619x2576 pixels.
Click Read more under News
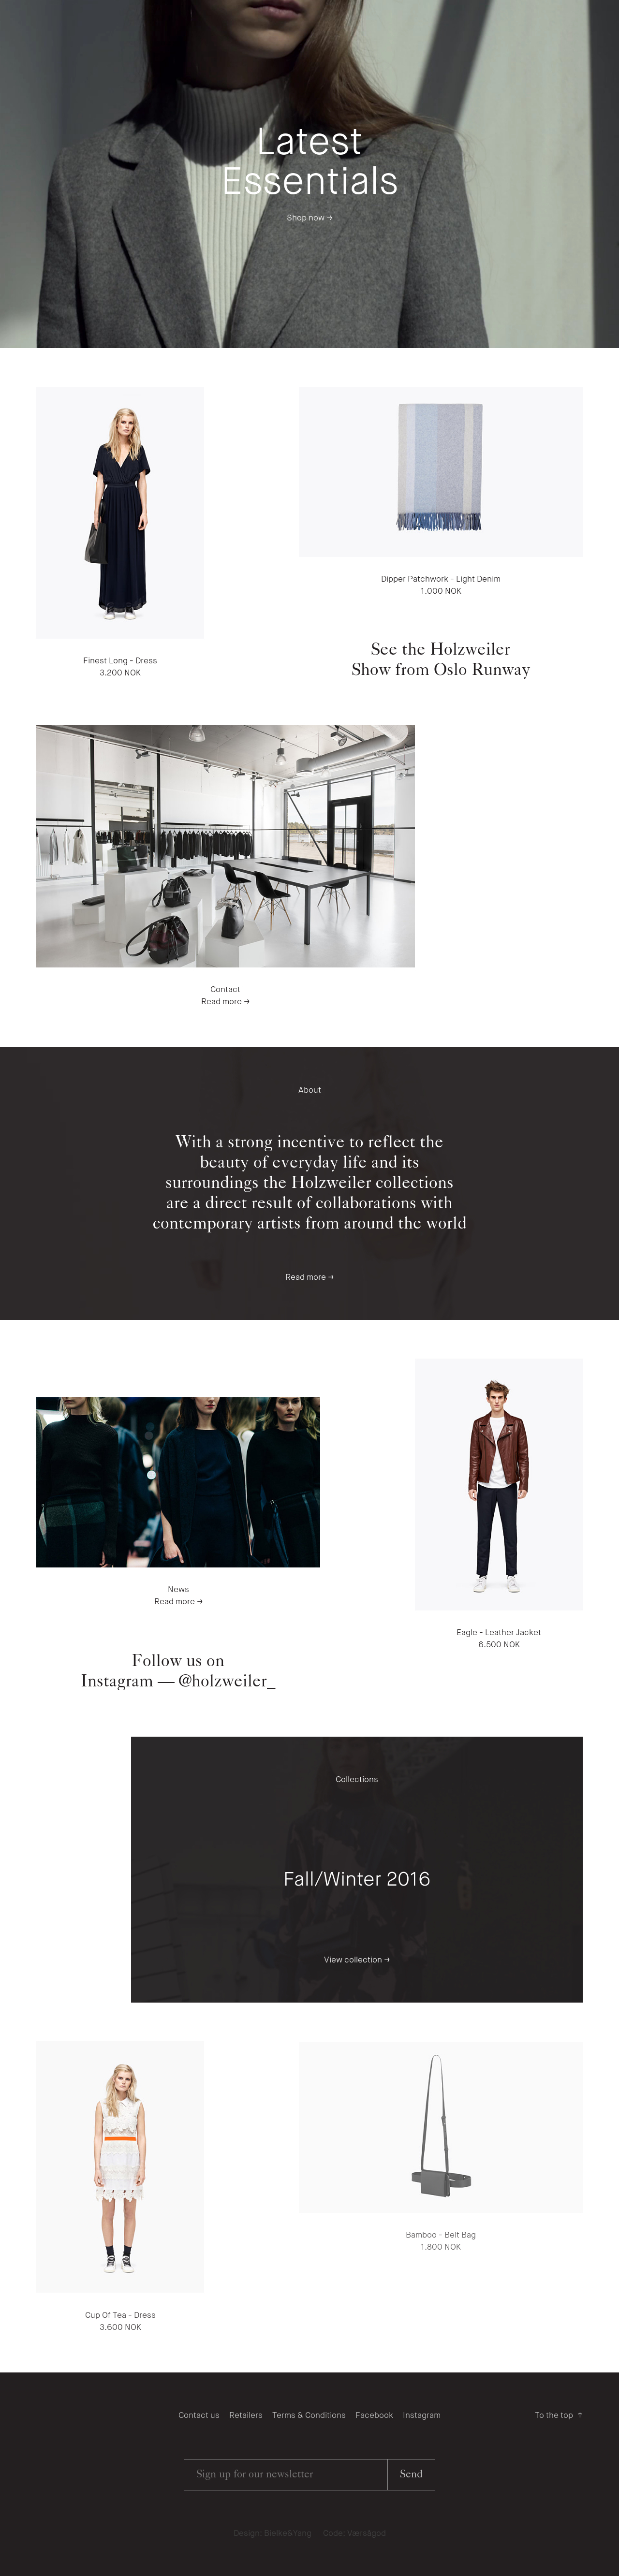pos(178,1601)
